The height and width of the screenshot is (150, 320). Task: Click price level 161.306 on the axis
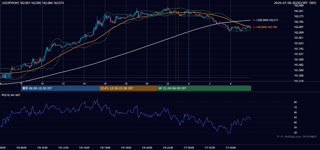tap(299, 76)
